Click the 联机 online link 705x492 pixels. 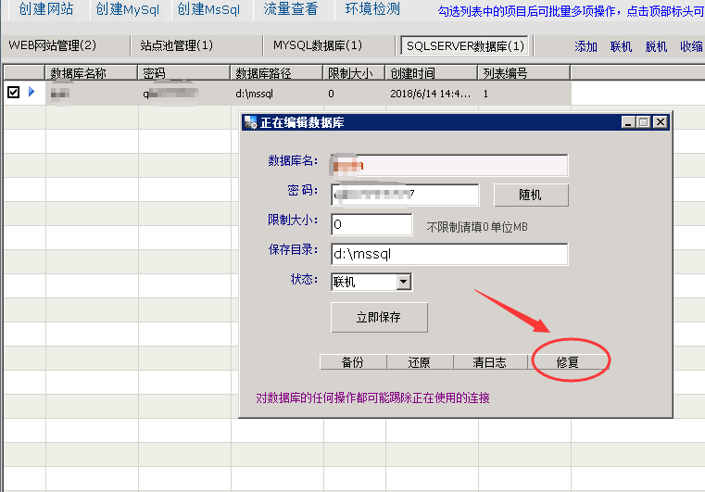[621, 46]
